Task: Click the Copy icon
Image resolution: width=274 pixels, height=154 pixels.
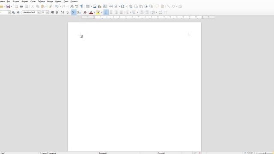Action: (x=38, y=6)
